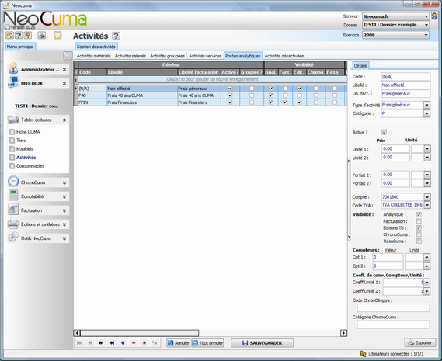The image size is (442, 361).
Task: Open help icon beside Activités title
Action: 117,36
